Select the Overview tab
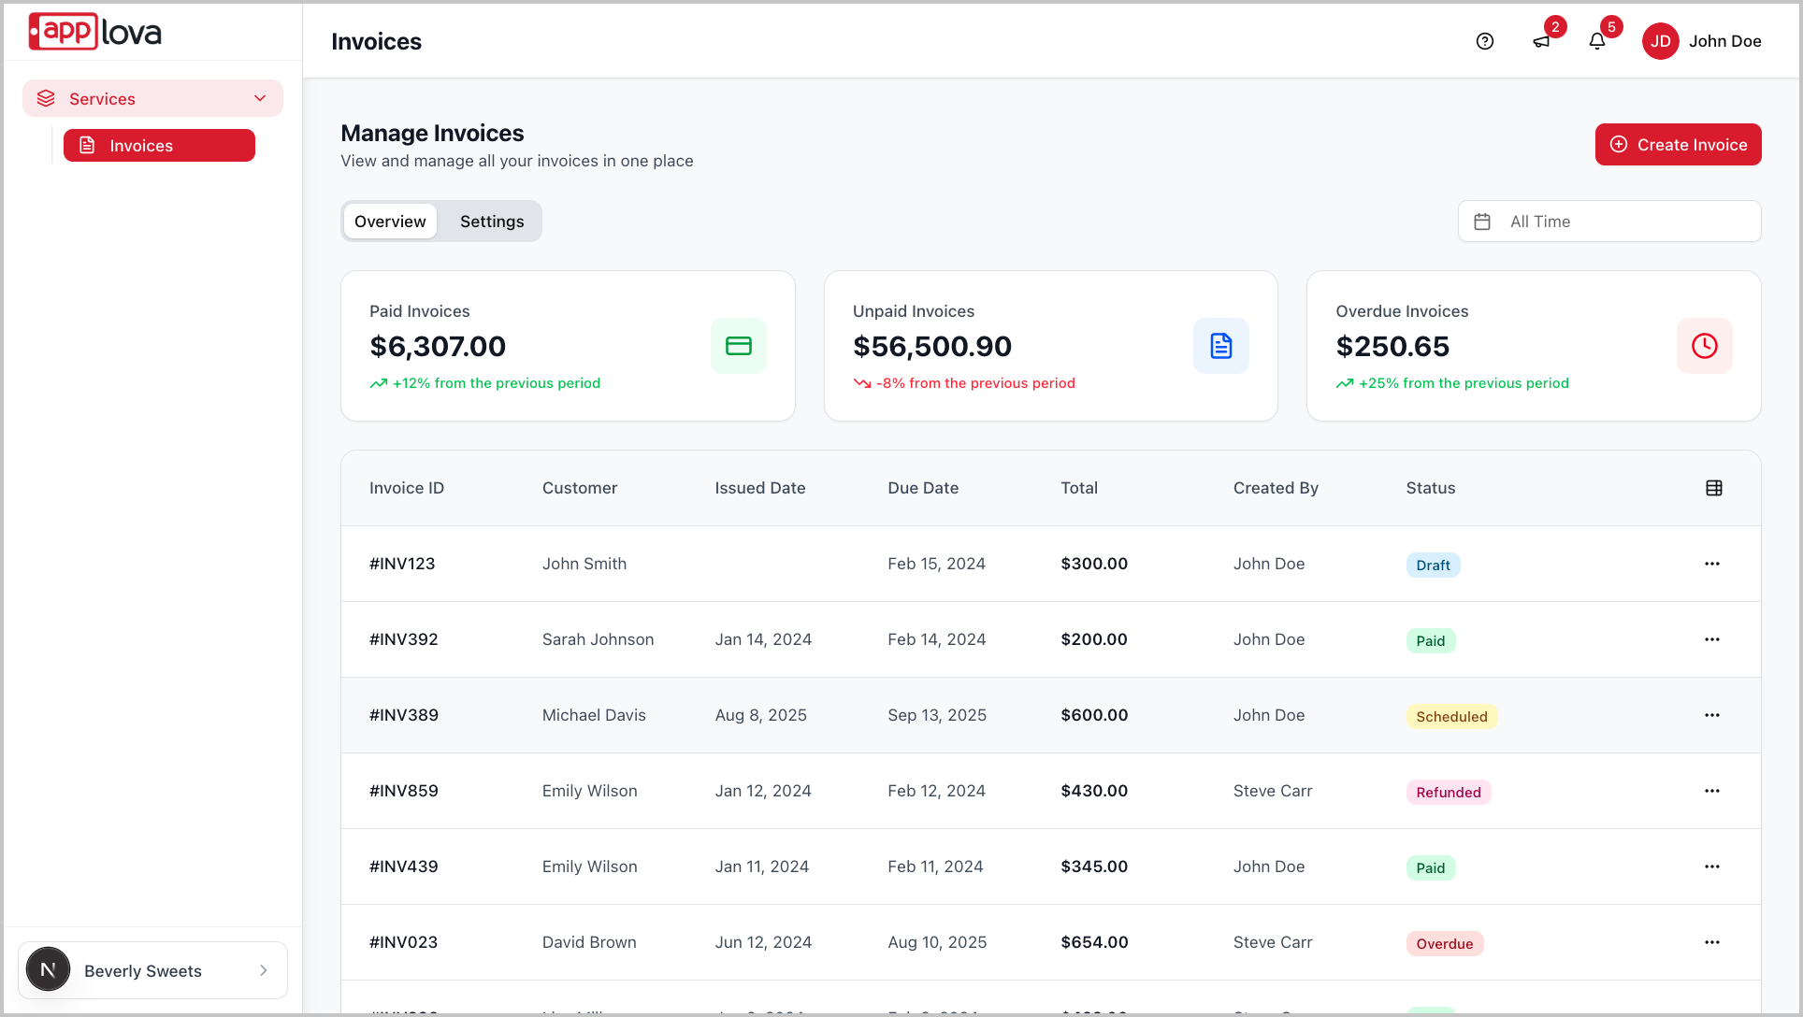The height and width of the screenshot is (1017, 1803). point(390,222)
